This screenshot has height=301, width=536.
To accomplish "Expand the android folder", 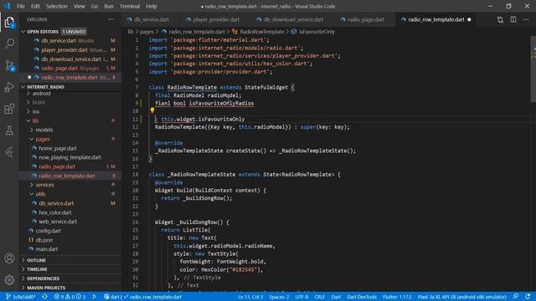I will click(41, 93).
